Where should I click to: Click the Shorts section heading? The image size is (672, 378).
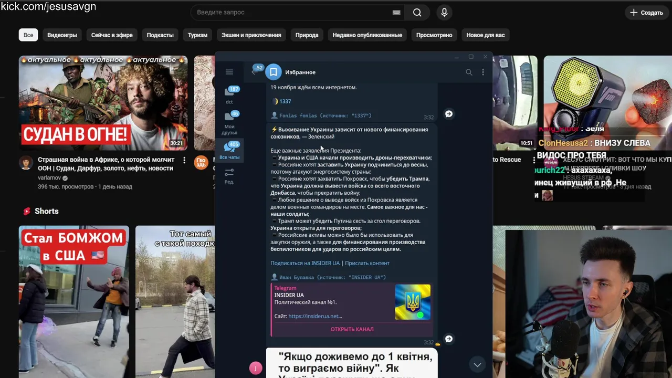(x=46, y=211)
